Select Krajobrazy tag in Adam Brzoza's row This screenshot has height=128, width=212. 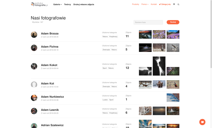pos(113,37)
